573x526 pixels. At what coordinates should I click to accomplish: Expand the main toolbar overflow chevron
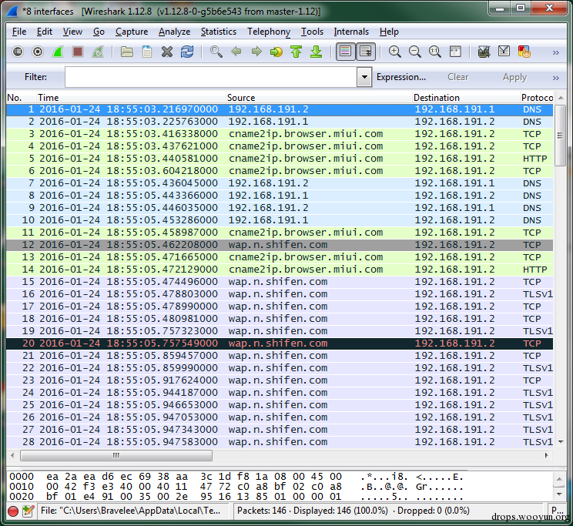(555, 52)
